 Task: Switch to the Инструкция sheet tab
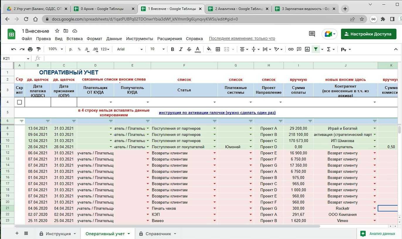click(x=58, y=234)
